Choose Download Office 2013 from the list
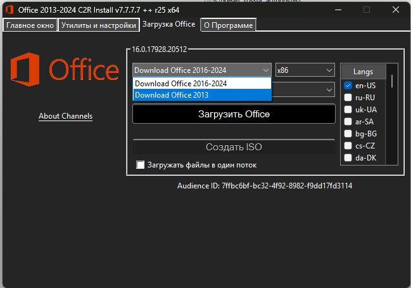 click(x=202, y=95)
